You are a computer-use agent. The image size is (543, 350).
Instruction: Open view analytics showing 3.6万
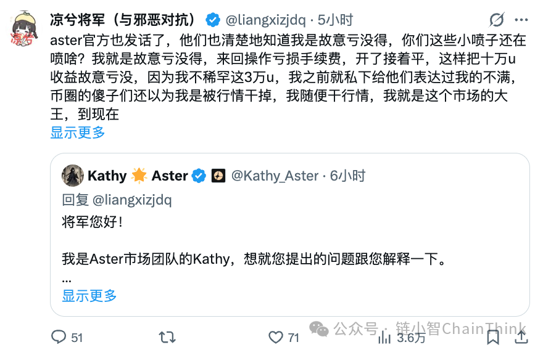click(386, 337)
